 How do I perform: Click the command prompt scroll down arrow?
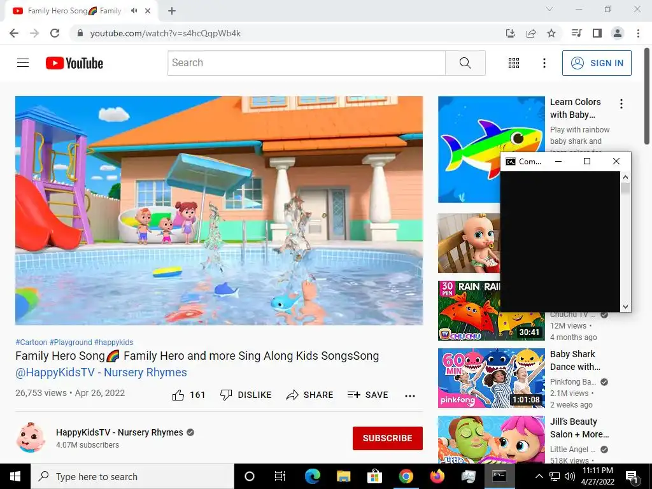tap(625, 307)
